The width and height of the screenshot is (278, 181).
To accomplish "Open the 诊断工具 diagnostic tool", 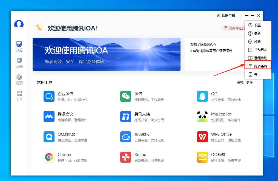I will tap(226, 16).
